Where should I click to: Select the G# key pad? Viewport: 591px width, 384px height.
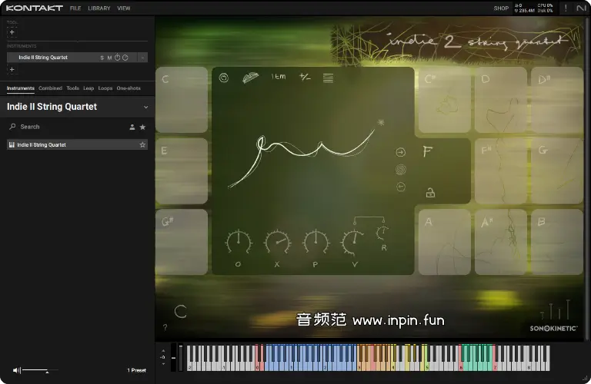[182, 242]
